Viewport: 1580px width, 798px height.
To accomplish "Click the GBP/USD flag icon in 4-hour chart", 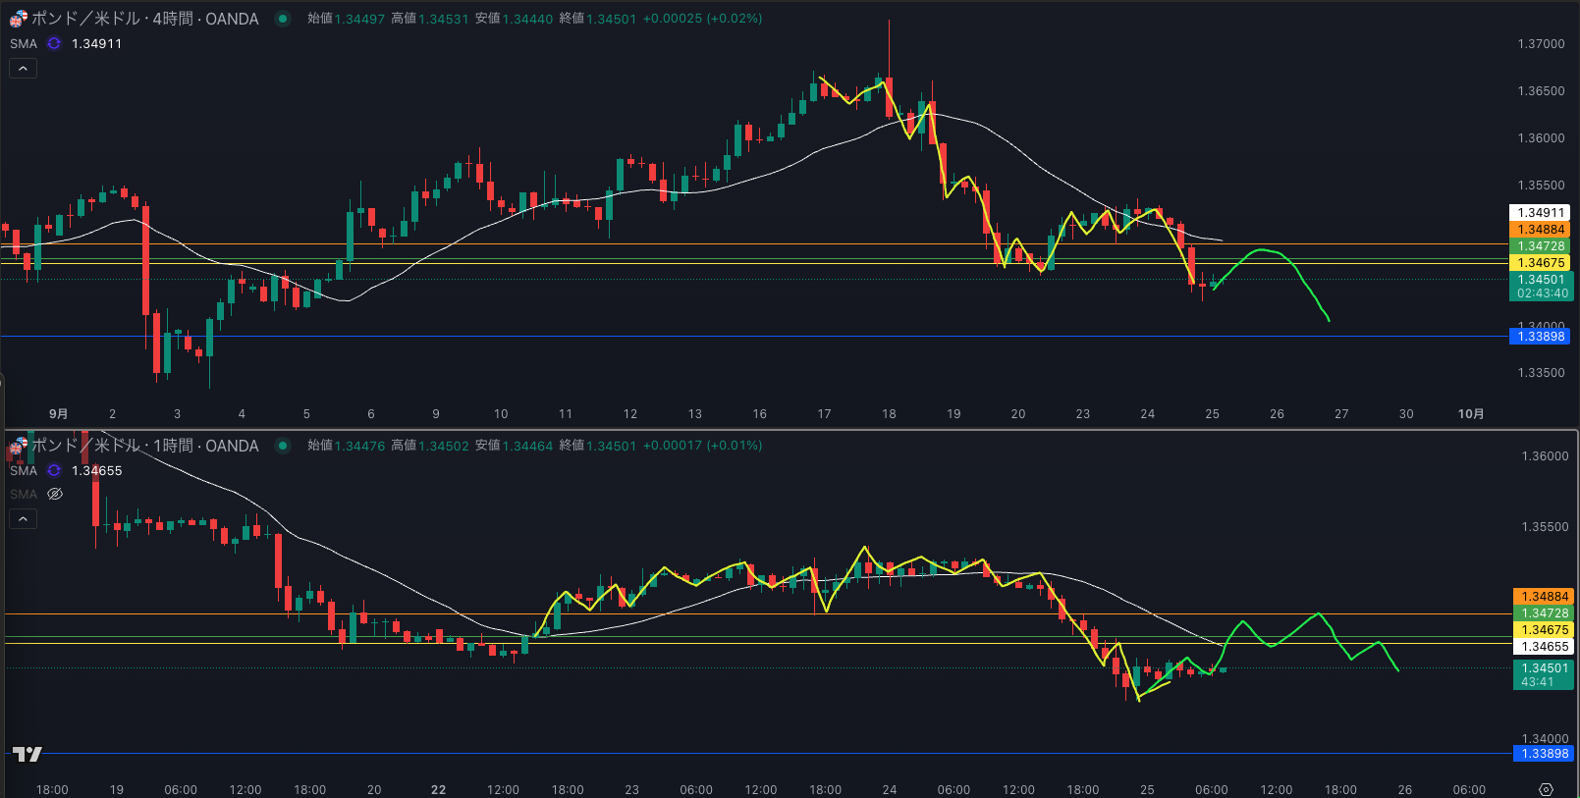I will [x=18, y=19].
